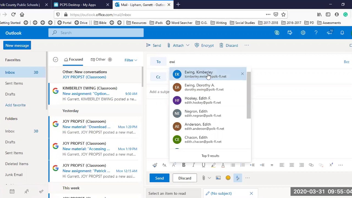Align text to the left
The width and height of the screenshot is (352, 198).
pos(282,165)
